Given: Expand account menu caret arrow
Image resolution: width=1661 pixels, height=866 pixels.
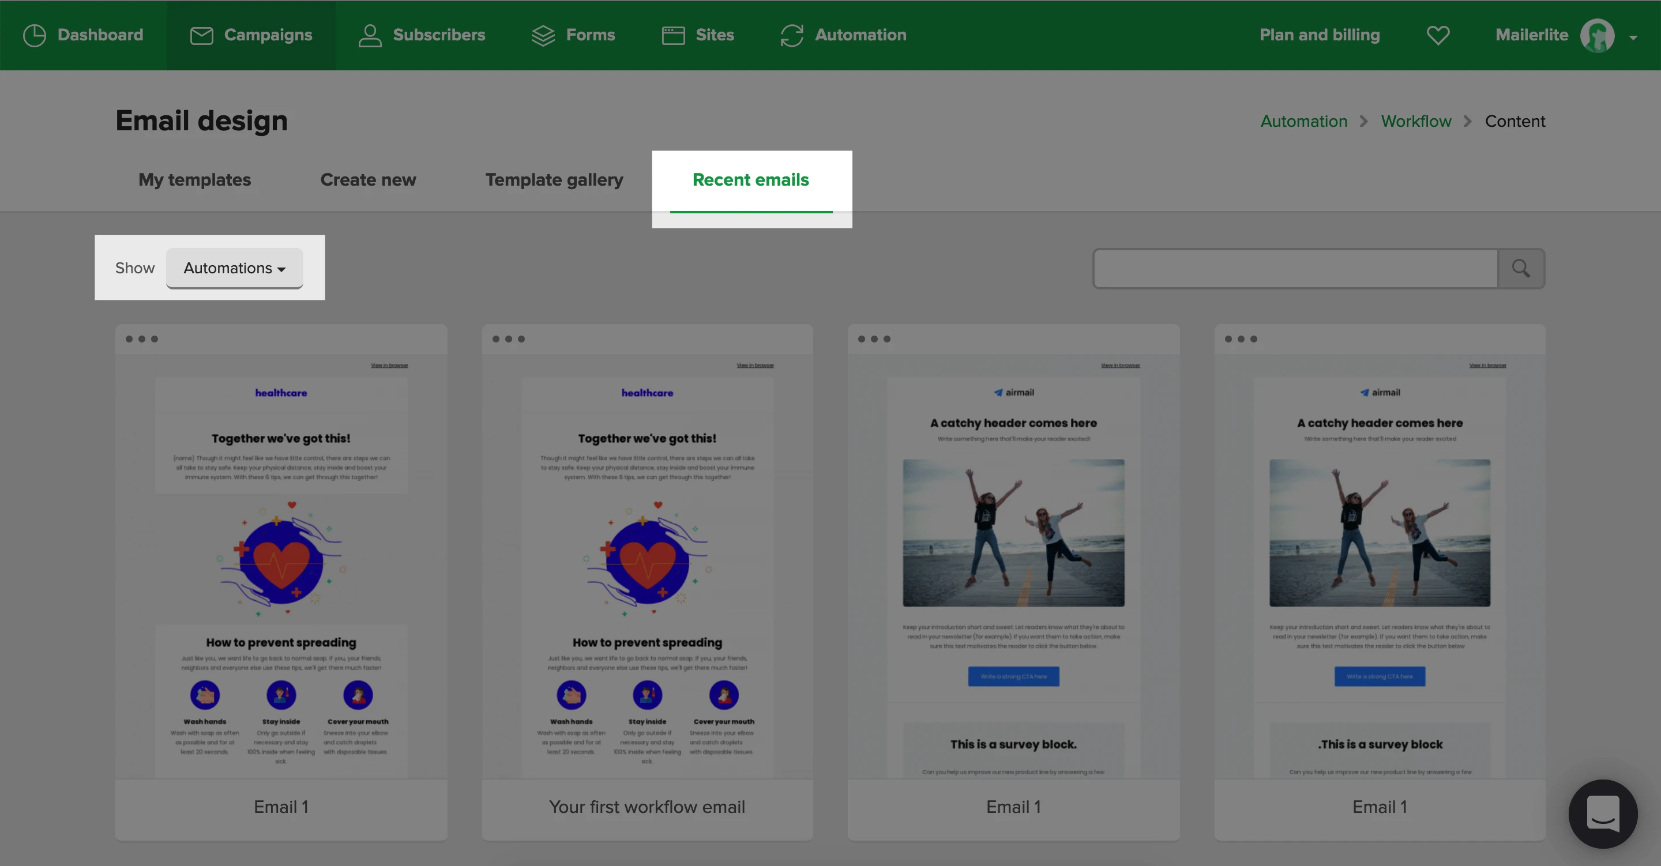Looking at the screenshot, I should (x=1633, y=37).
